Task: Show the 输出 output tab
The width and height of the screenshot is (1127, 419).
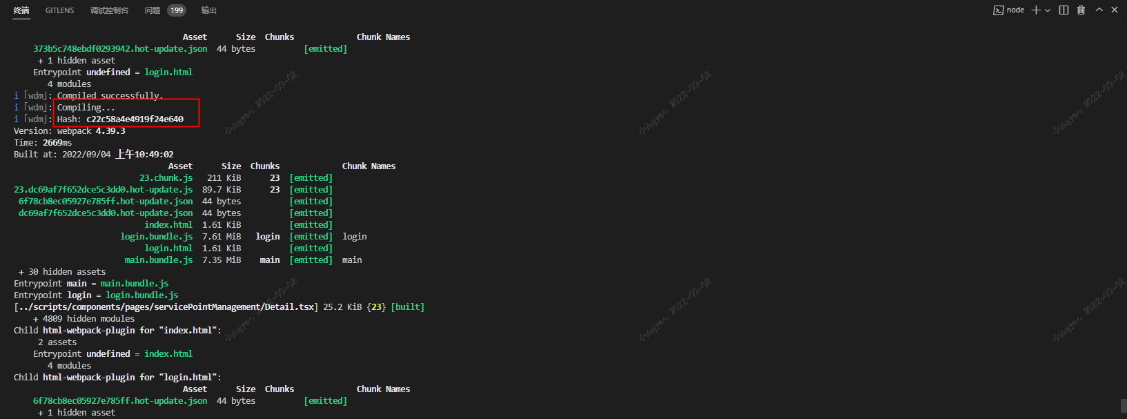Action: 208,10
